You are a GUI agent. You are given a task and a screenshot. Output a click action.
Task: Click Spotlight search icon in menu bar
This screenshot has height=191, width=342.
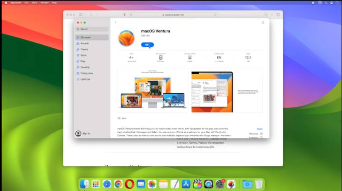(x=326, y=3)
